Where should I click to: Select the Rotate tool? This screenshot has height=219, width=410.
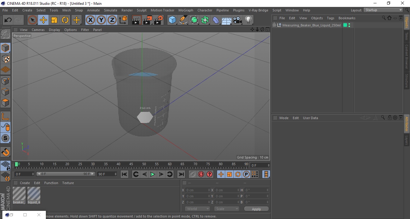65,20
